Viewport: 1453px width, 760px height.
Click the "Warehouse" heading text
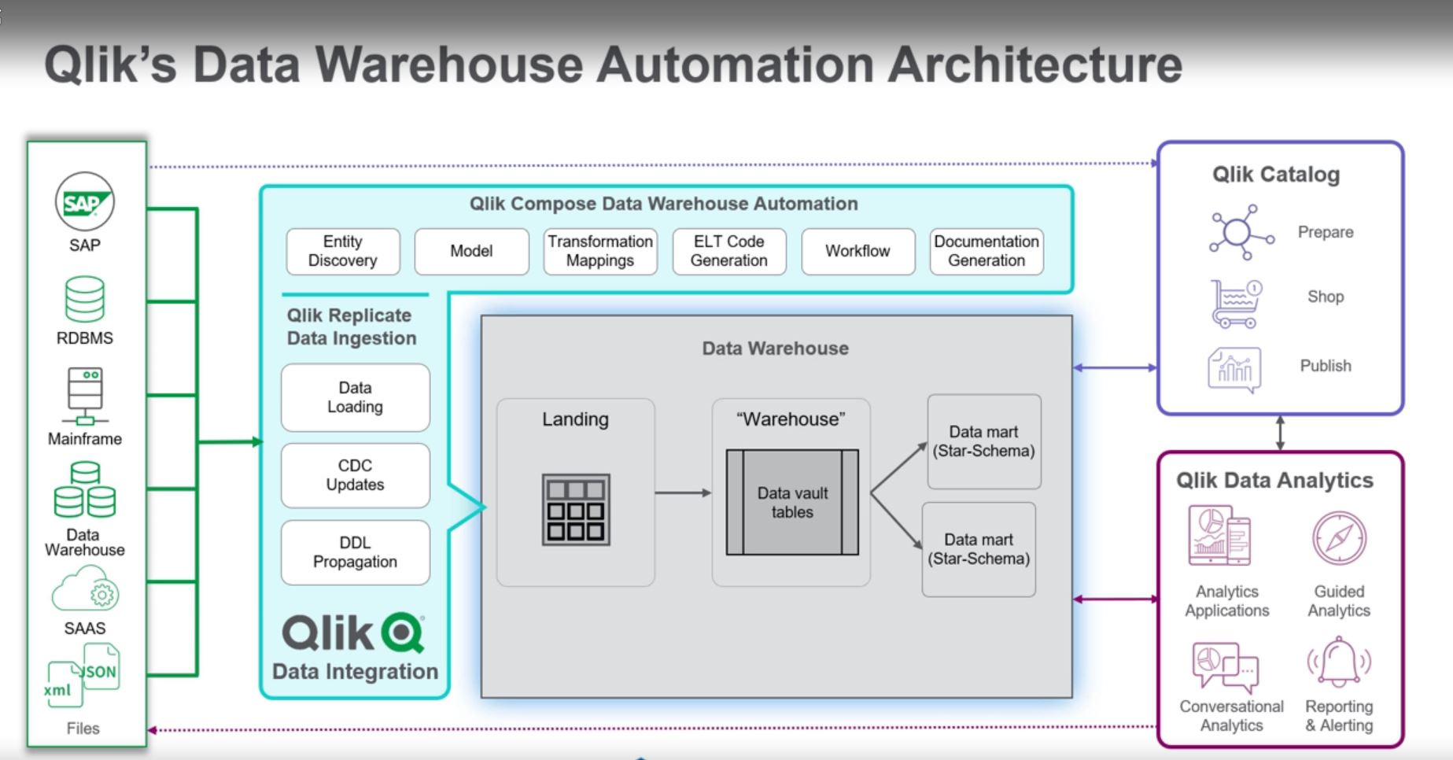791,419
